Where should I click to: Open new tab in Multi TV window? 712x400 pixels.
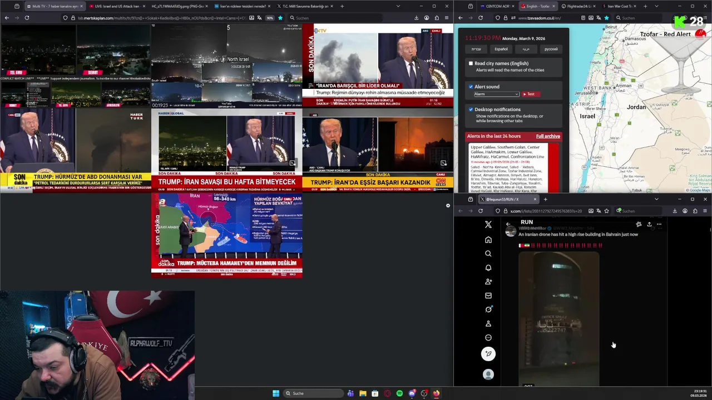click(342, 6)
